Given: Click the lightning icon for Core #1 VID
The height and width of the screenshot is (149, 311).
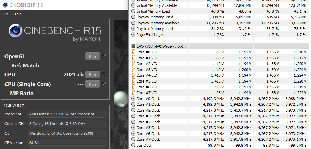Looking at the screenshot, I should (x=133, y=58).
